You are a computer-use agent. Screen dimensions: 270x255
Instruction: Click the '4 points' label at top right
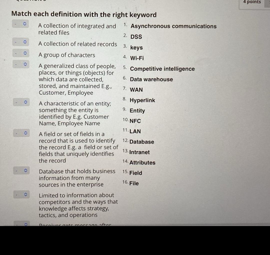tap(252, 2)
